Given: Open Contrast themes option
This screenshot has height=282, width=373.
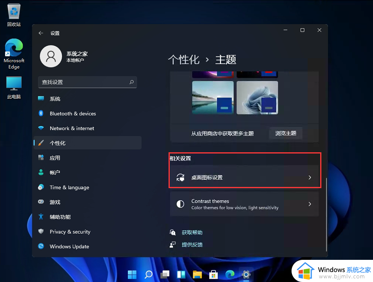Looking at the screenshot, I should coord(244,204).
